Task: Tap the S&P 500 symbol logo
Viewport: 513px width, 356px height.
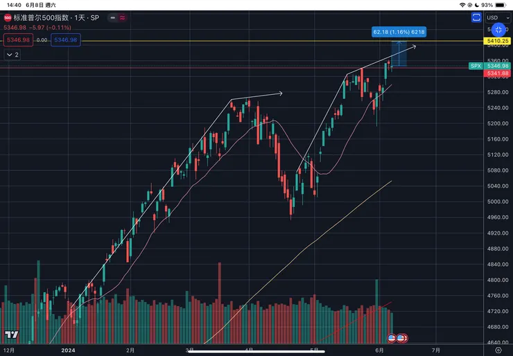Action: click(8, 17)
